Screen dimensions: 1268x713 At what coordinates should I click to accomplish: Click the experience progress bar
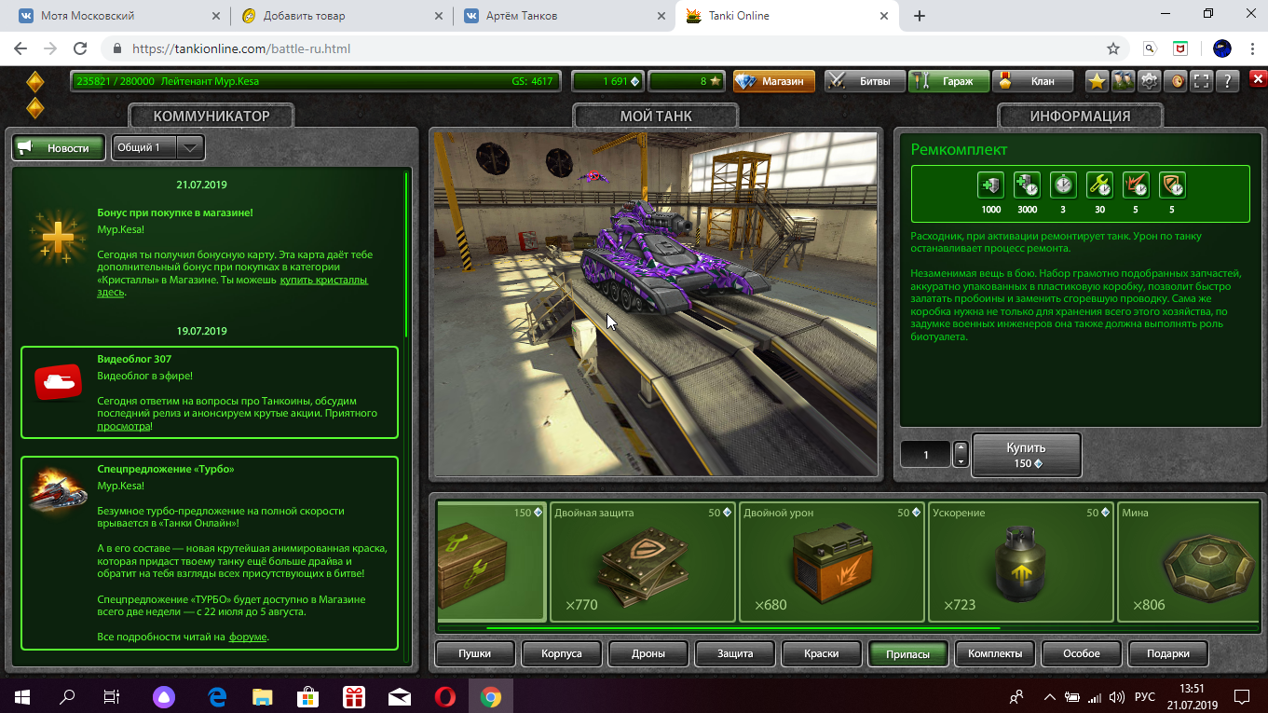[x=314, y=81]
